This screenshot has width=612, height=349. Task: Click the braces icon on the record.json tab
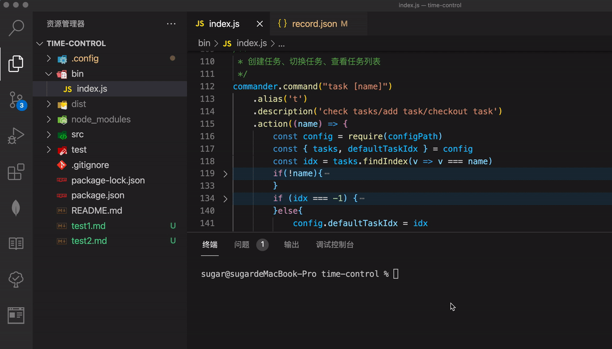click(x=282, y=23)
